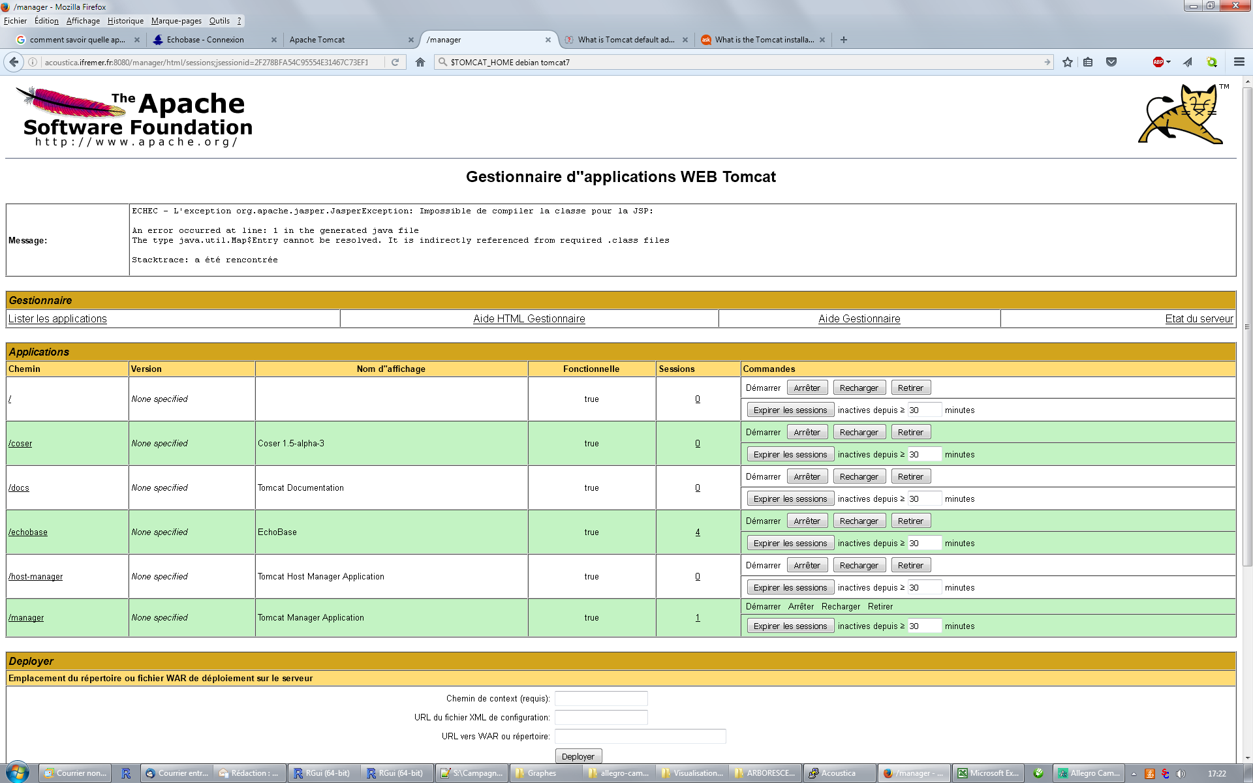Viewport: 1253px width, 783px height.
Task: Close the Apache Tomcat tab
Action: click(x=411, y=40)
